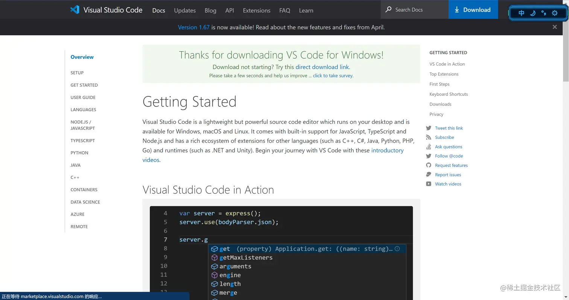Expand the SETUP section in sidebar
This screenshot has width=569, height=300.
[x=77, y=73]
